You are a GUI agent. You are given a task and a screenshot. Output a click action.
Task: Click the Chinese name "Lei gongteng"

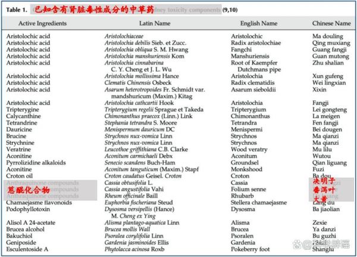pos(330,110)
